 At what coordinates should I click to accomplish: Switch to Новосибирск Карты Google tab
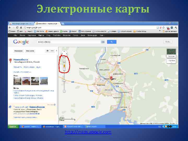[x=47, y=23]
